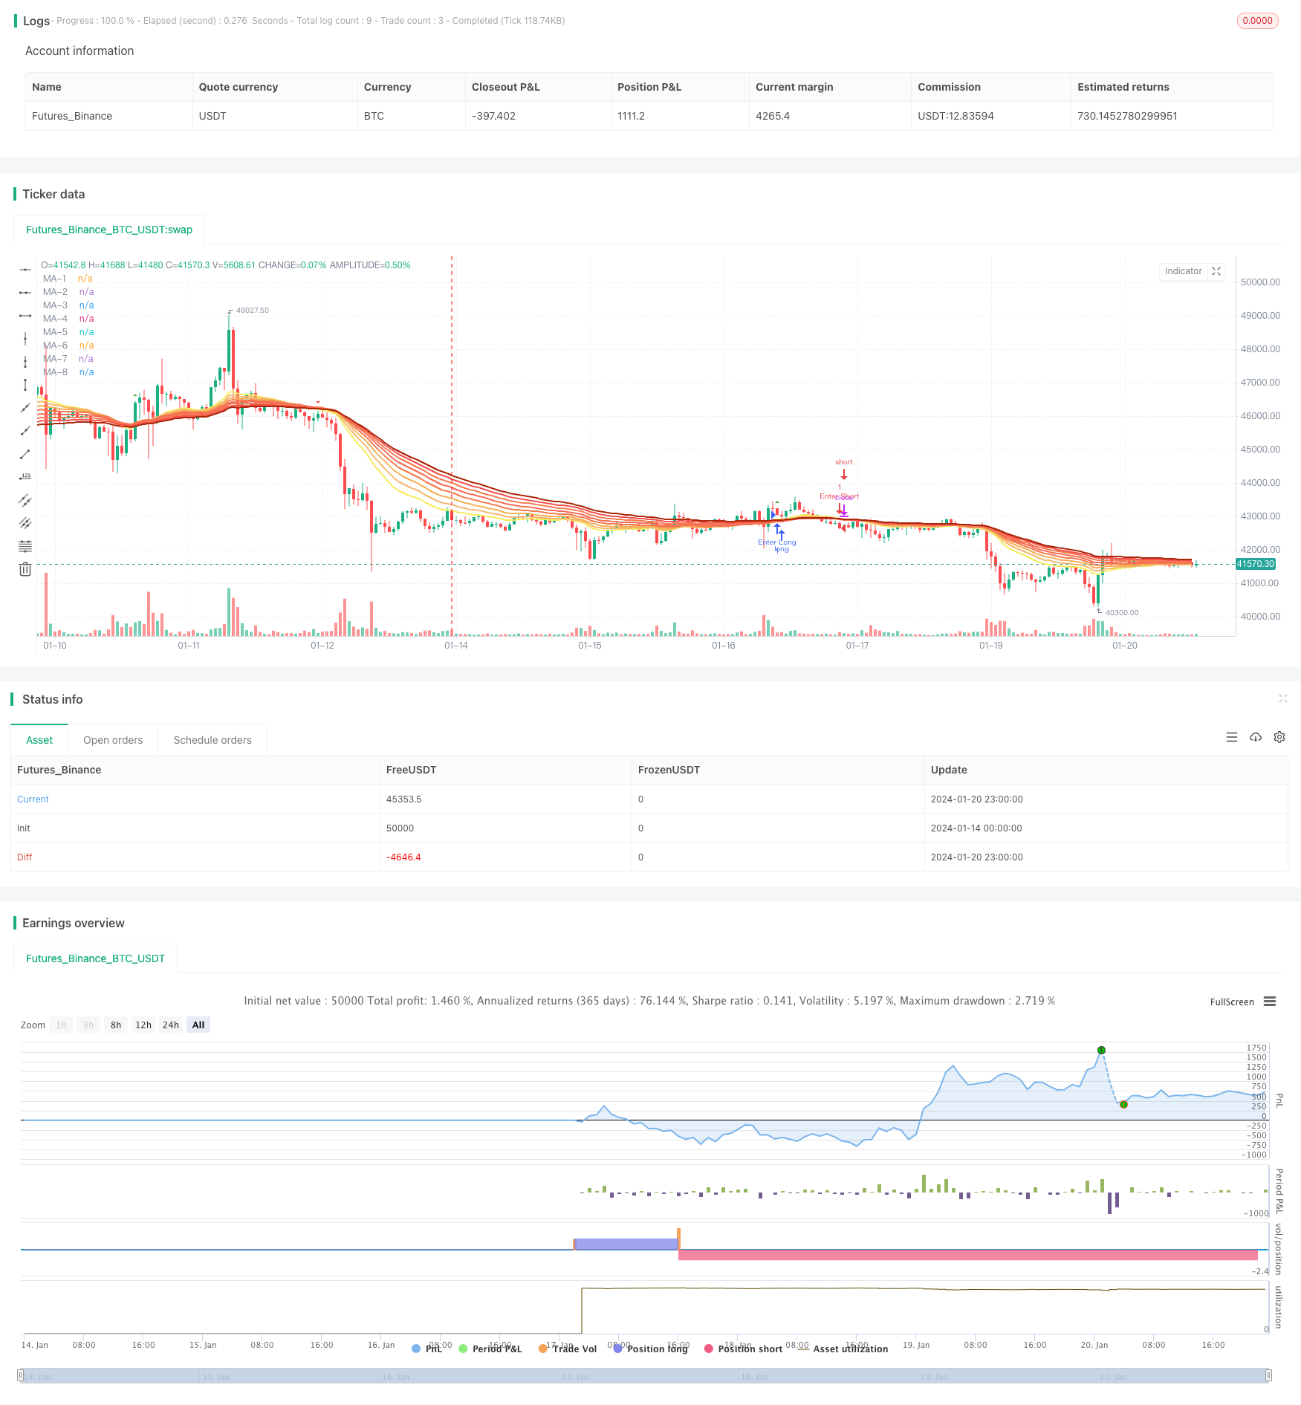Set earnings zoom range to 24h

point(171,1025)
